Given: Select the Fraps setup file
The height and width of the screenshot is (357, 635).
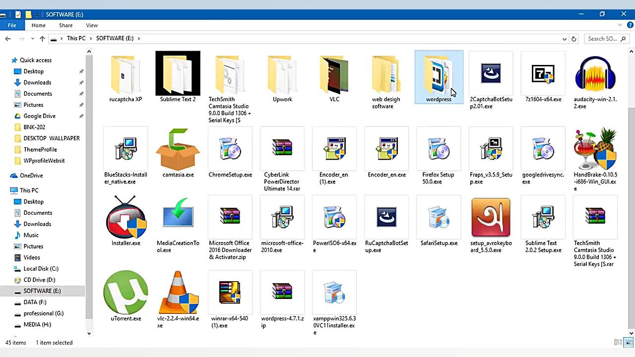Looking at the screenshot, I should tap(491, 157).
